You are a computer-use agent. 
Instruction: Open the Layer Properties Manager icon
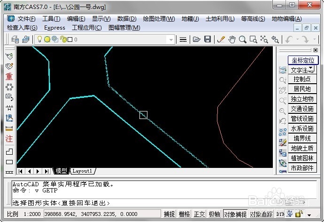(15, 40)
